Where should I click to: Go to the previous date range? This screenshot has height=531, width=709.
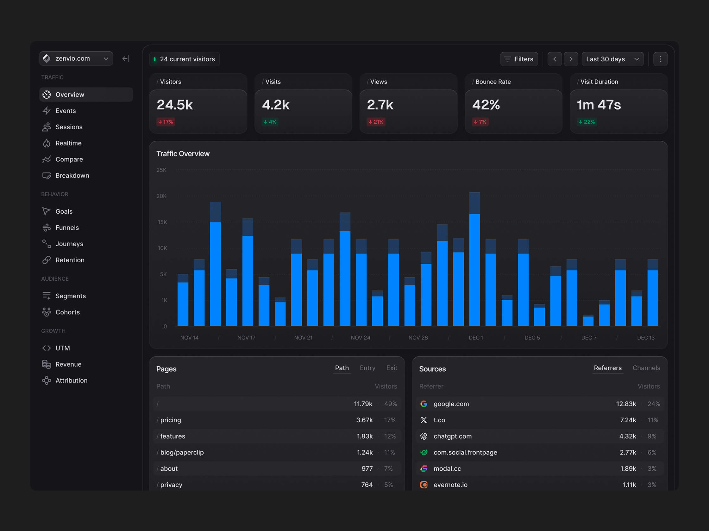(x=555, y=59)
